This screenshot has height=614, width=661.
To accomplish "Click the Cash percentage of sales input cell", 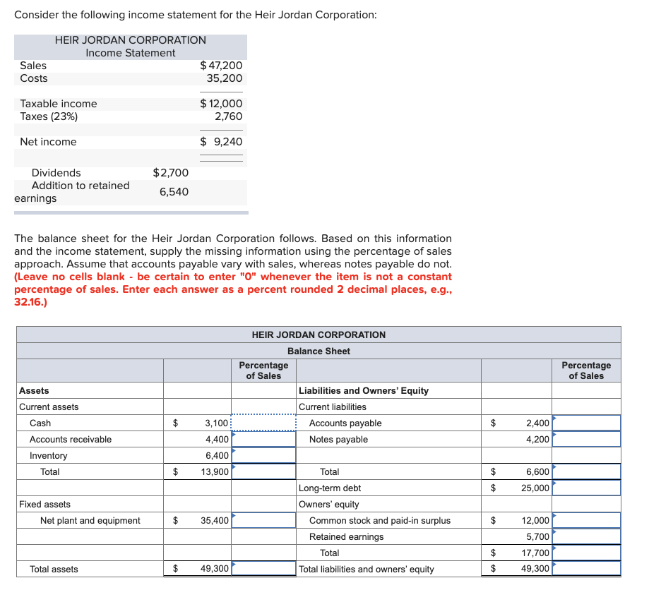I will (263, 423).
